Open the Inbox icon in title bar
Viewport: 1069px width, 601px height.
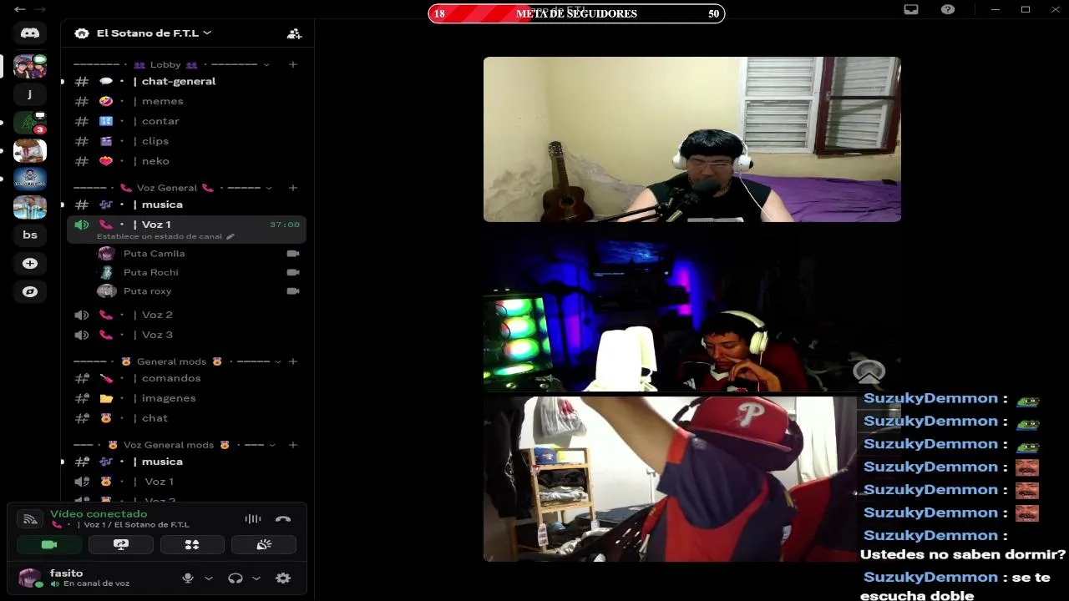pos(911,9)
